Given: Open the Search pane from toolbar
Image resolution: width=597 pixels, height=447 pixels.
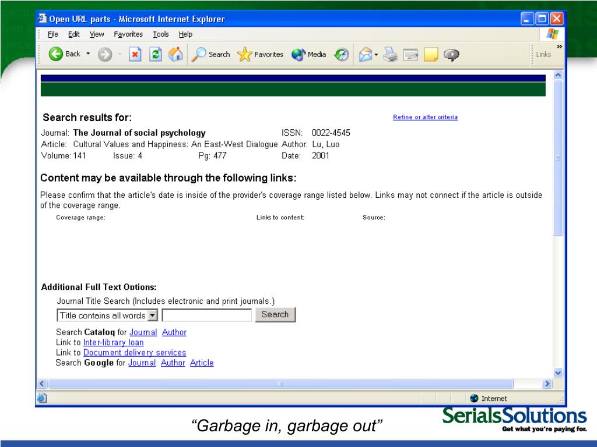Looking at the screenshot, I should point(210,54).
